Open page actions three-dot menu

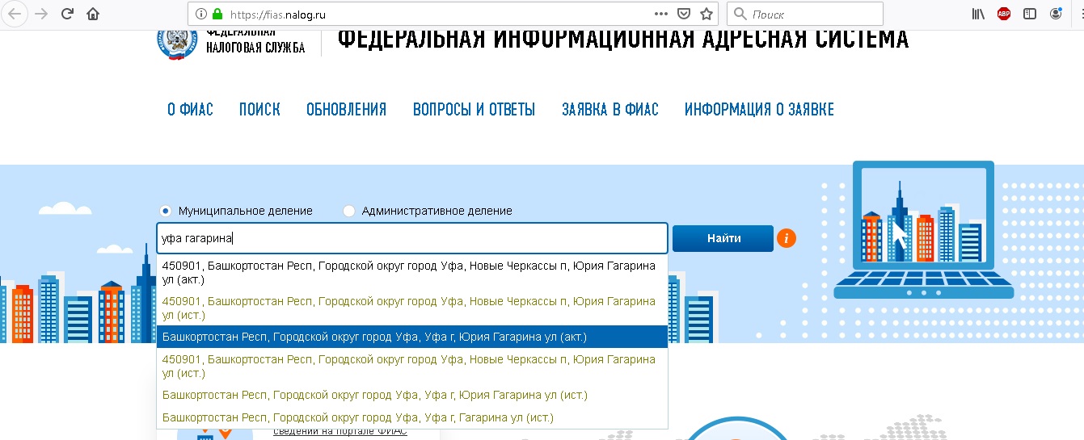point(661,14)
